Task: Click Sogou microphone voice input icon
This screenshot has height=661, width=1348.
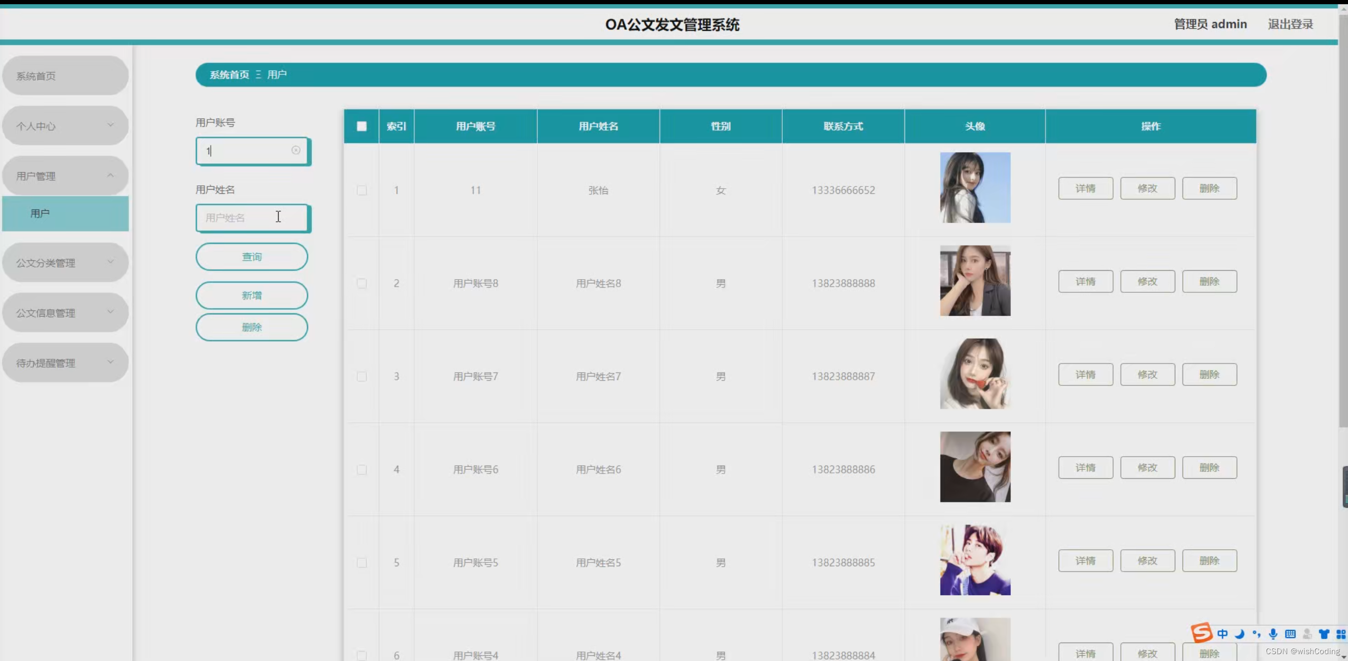Action: (x=1273, y=634)
